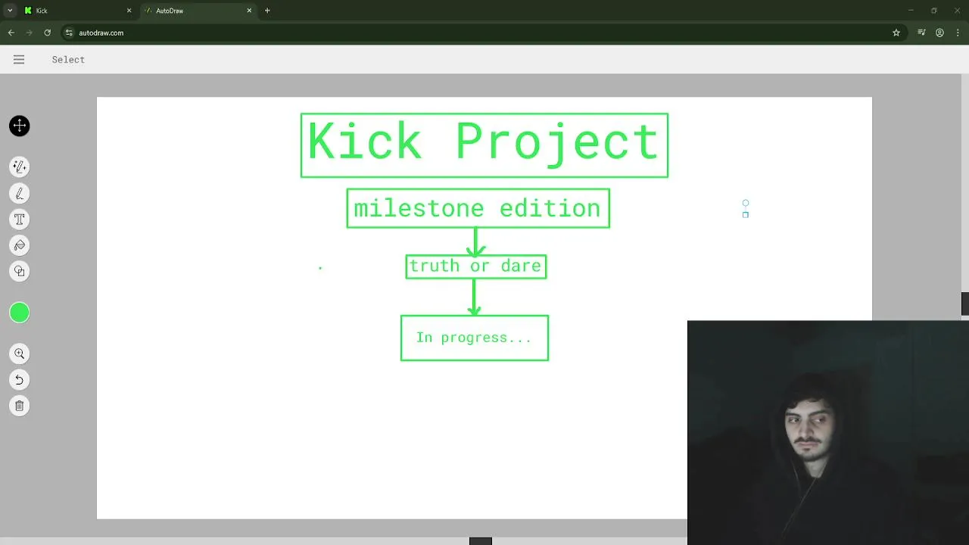Activate the Fill bucket tool
The height and width of the screenshot is (545, 969).
[x=20, y=245]
